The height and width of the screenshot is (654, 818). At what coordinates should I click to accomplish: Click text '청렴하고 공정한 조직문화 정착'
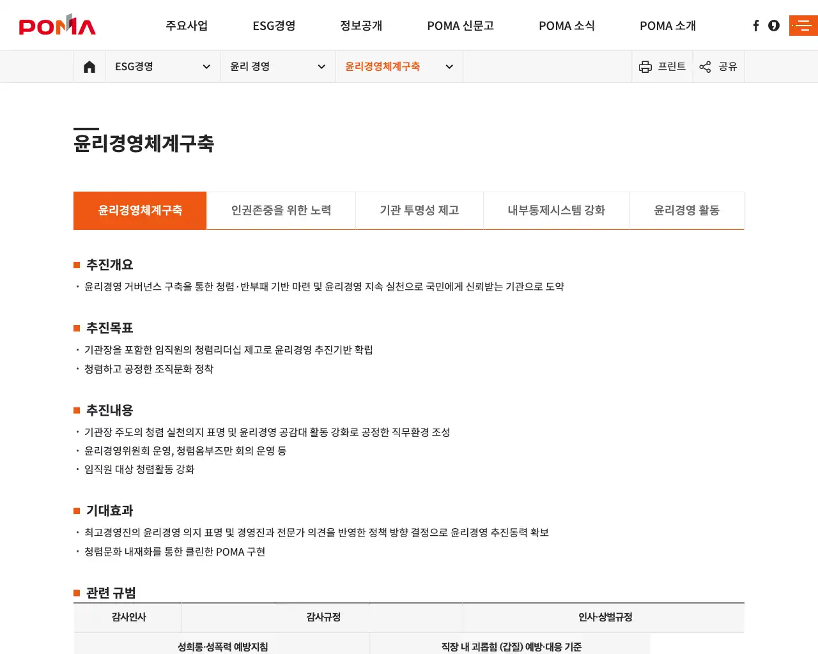tap(149, 369)
